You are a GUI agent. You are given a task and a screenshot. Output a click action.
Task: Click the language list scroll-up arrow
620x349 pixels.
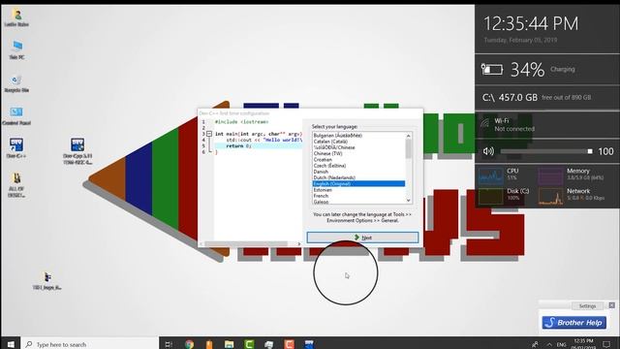pyautogui.click(x=409, y=136)
